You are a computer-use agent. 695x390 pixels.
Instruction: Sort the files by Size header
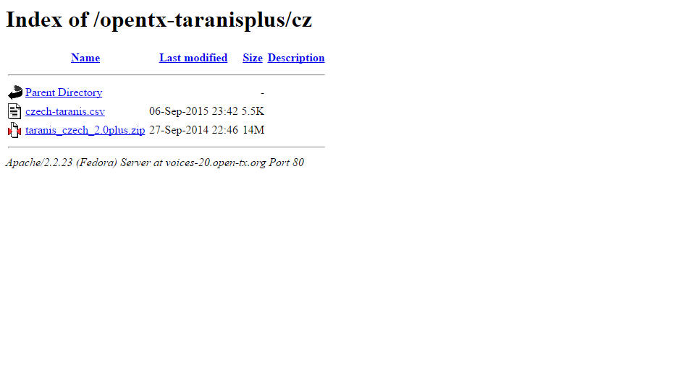(253, 58)
